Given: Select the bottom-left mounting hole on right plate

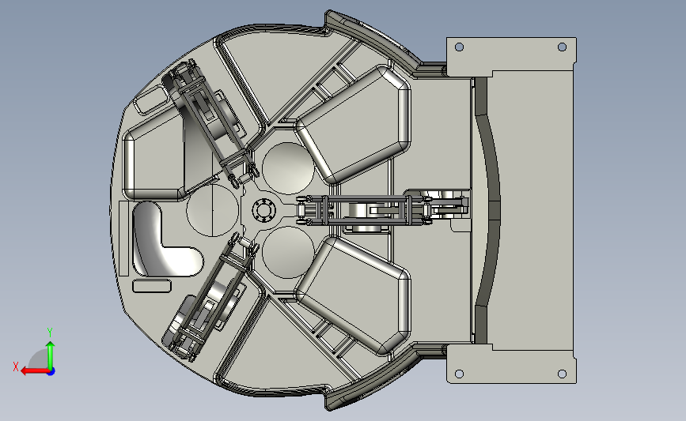Looking at the screenshot, I should pyautogui.click(x=460, y=374).
